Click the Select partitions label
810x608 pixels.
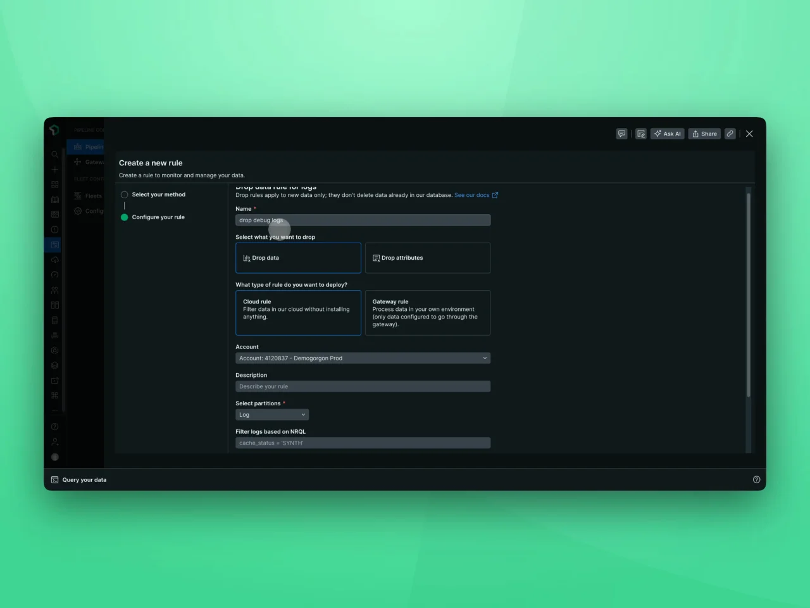[258, 403]
